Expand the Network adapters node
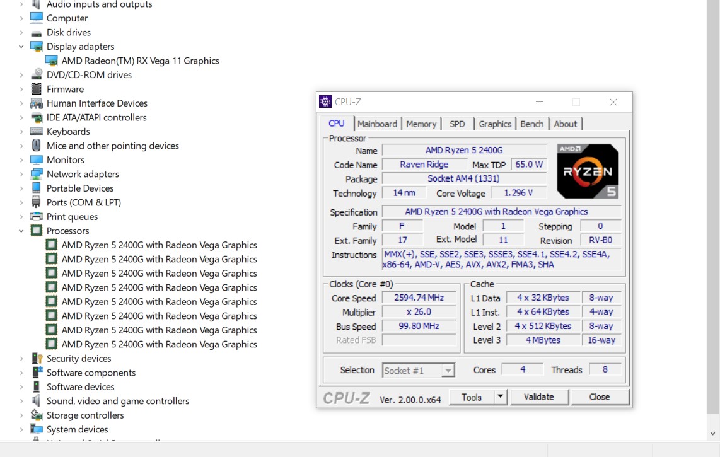The height and width of the screenshot is (457, 720). (x=21, y=174)
